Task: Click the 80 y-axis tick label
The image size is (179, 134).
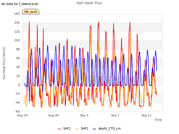Action: pos(18,49)
